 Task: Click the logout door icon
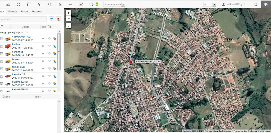[x=266, y=4]
